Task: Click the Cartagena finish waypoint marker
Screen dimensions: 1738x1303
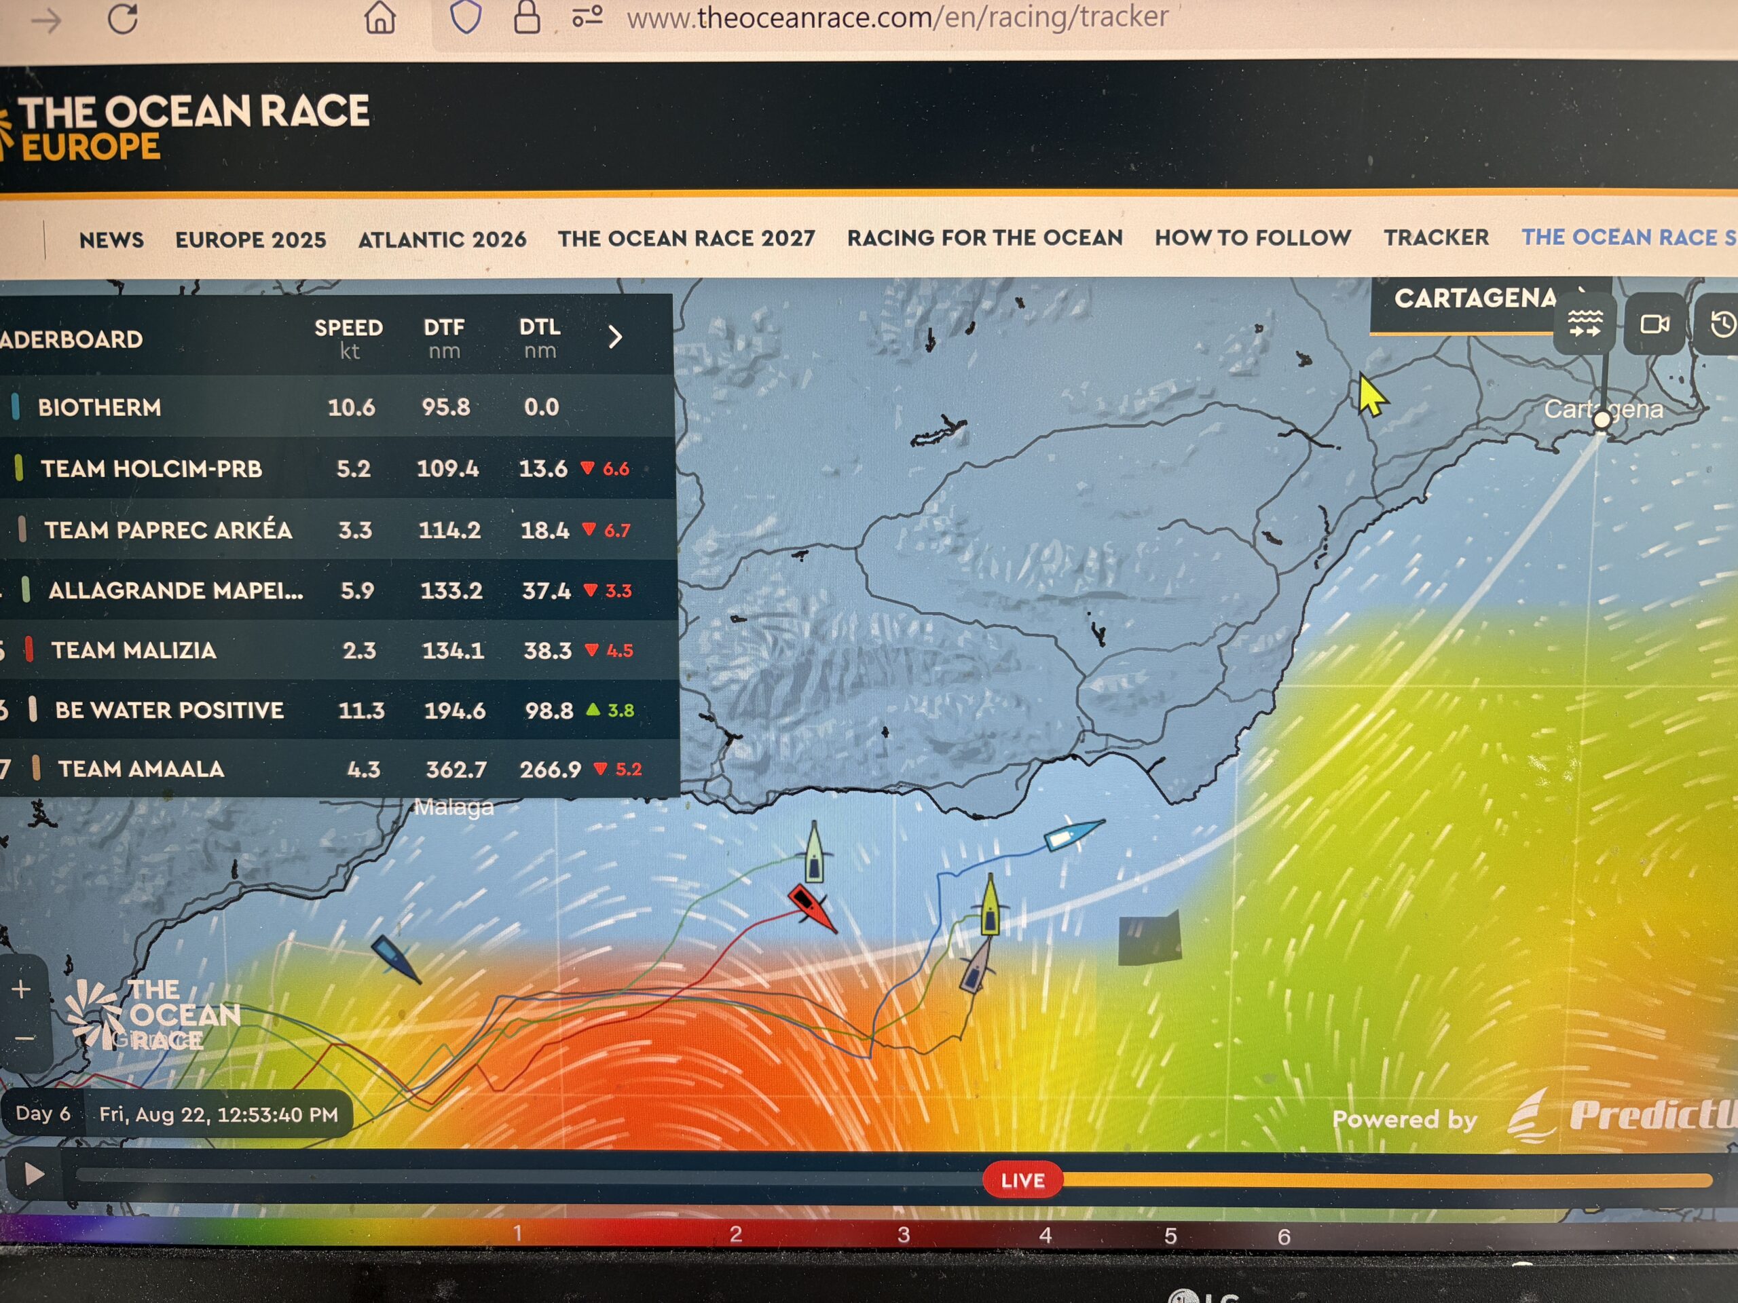Action: click(x=1602, y=420)
